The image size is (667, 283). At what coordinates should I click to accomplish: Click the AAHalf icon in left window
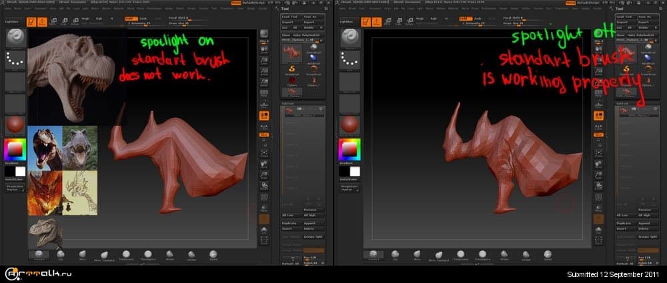(x=264, y=83)
